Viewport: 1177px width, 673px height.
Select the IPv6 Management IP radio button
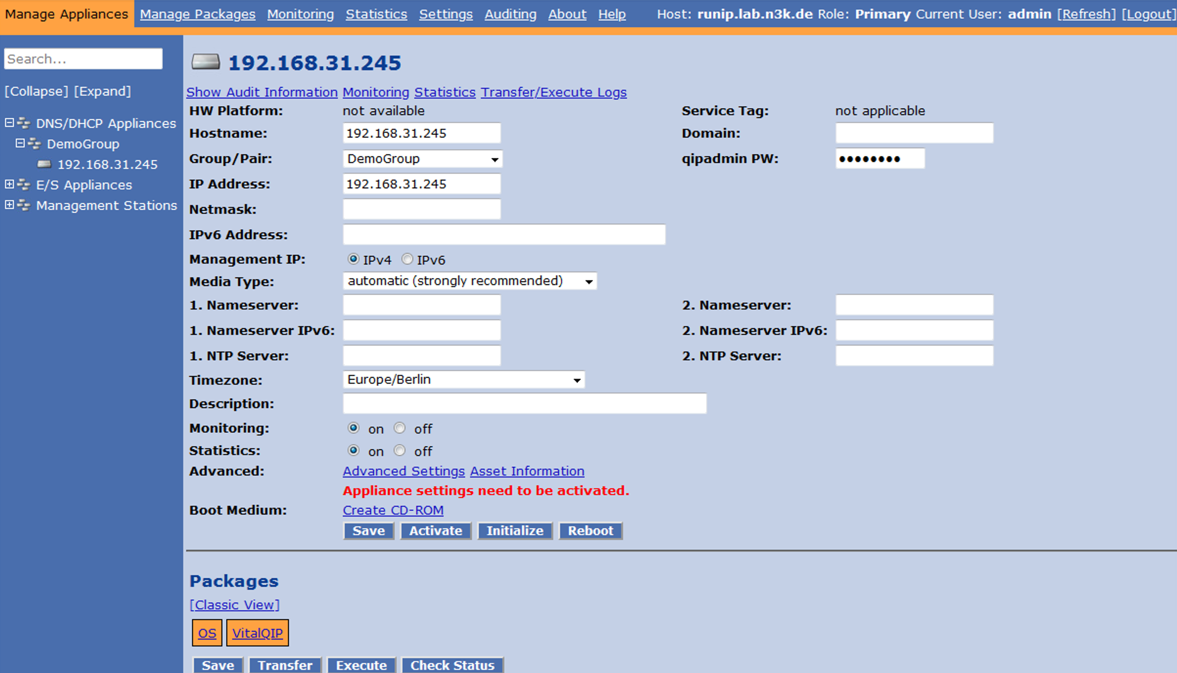coord(407,259)
